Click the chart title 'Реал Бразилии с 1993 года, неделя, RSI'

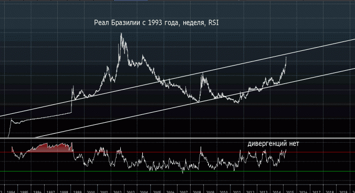tap(156, 23)
